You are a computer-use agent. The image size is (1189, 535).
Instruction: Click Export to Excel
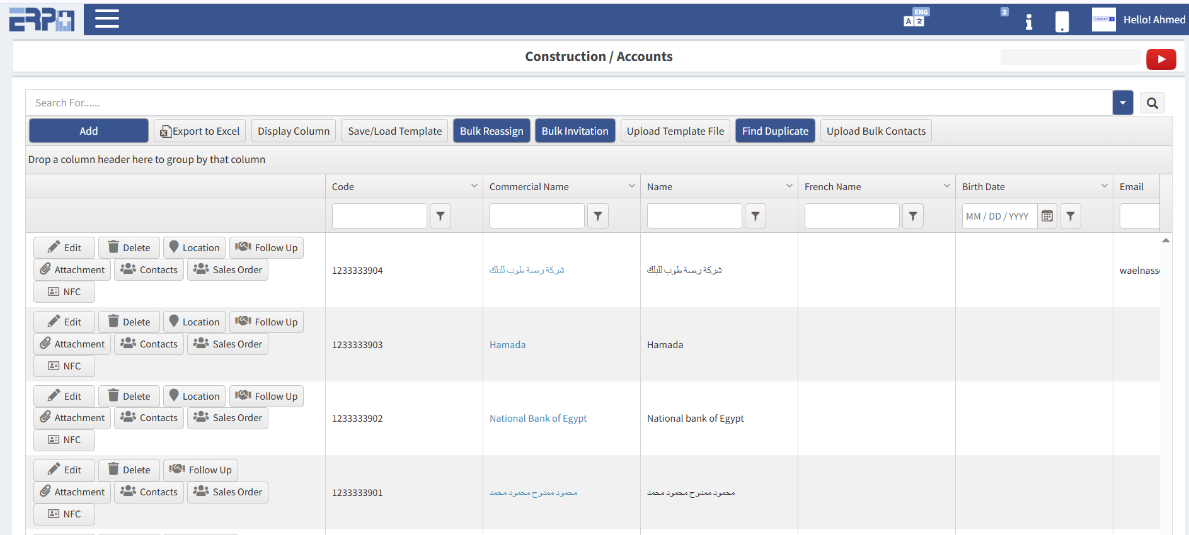coord(200,131)
